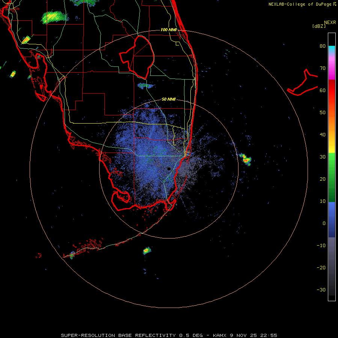This screenshot has height=338, width=338.
Task: Select the 0 value on the dBZ scale
Action: (x=324, y=223)
